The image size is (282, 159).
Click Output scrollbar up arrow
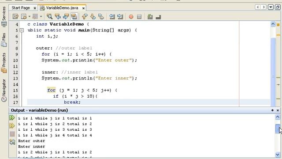pos(278,117)
